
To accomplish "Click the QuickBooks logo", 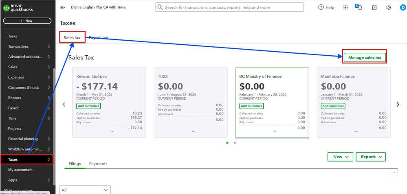I will pos(18,8).
